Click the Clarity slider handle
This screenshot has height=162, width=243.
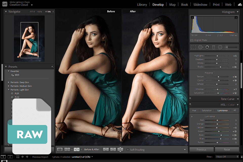[x=219, y=80]
